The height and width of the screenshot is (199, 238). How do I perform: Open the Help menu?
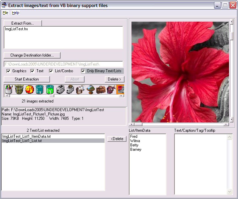pyautogui.click(x=16, y=13)
